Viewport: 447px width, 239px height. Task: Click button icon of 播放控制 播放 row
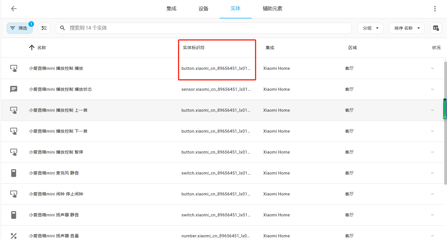coord(14,68)
